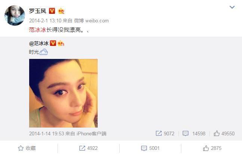The width and height of the screenshot is (242, 154).
Task: Click the iPhone客户端 source link
Action: [92, 133]
